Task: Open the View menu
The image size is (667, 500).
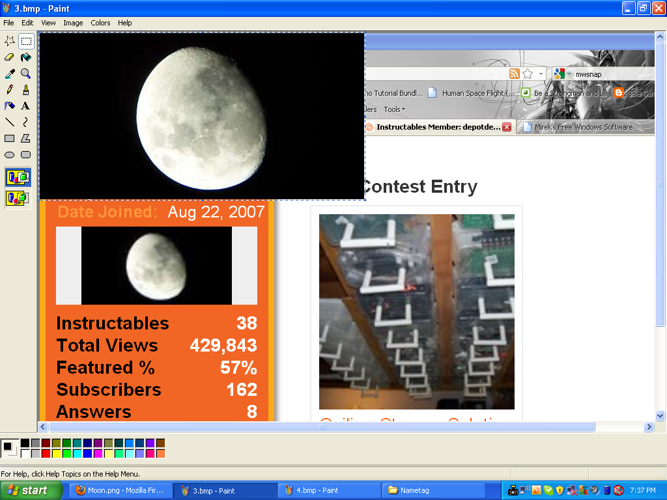Action: click(x=48, y=23)
